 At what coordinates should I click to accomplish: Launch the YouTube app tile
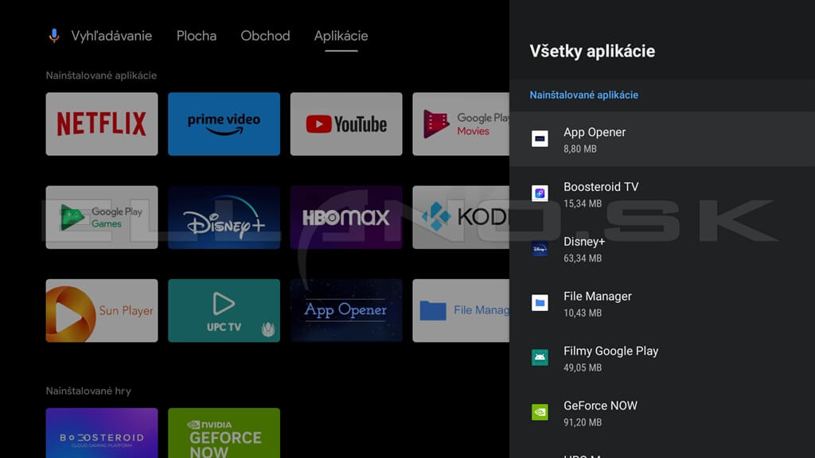(346, 124)
